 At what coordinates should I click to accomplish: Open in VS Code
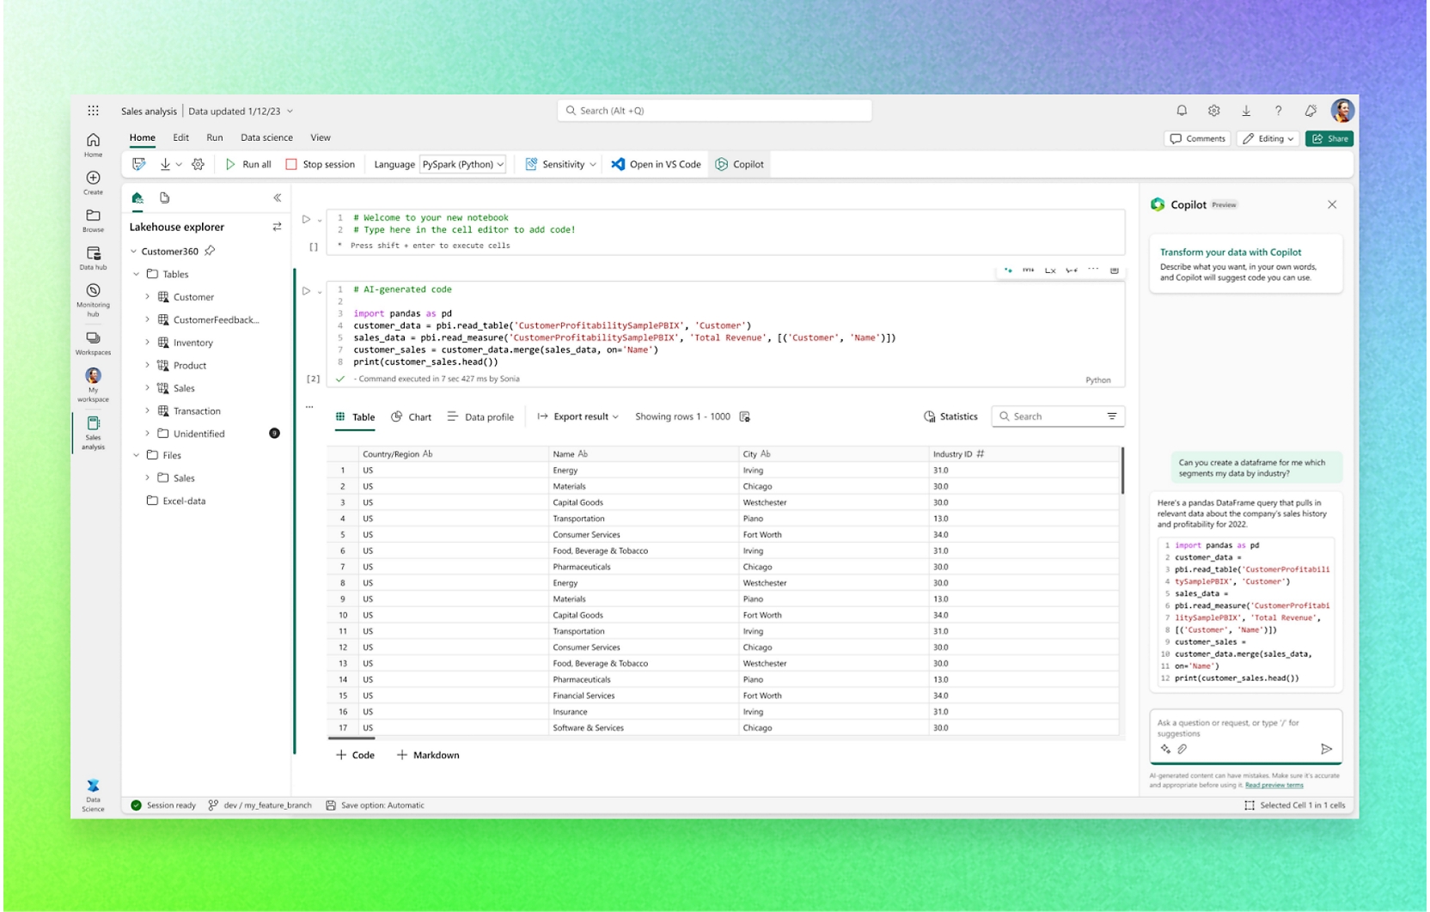pyautogui.click(x=657, y=164)
